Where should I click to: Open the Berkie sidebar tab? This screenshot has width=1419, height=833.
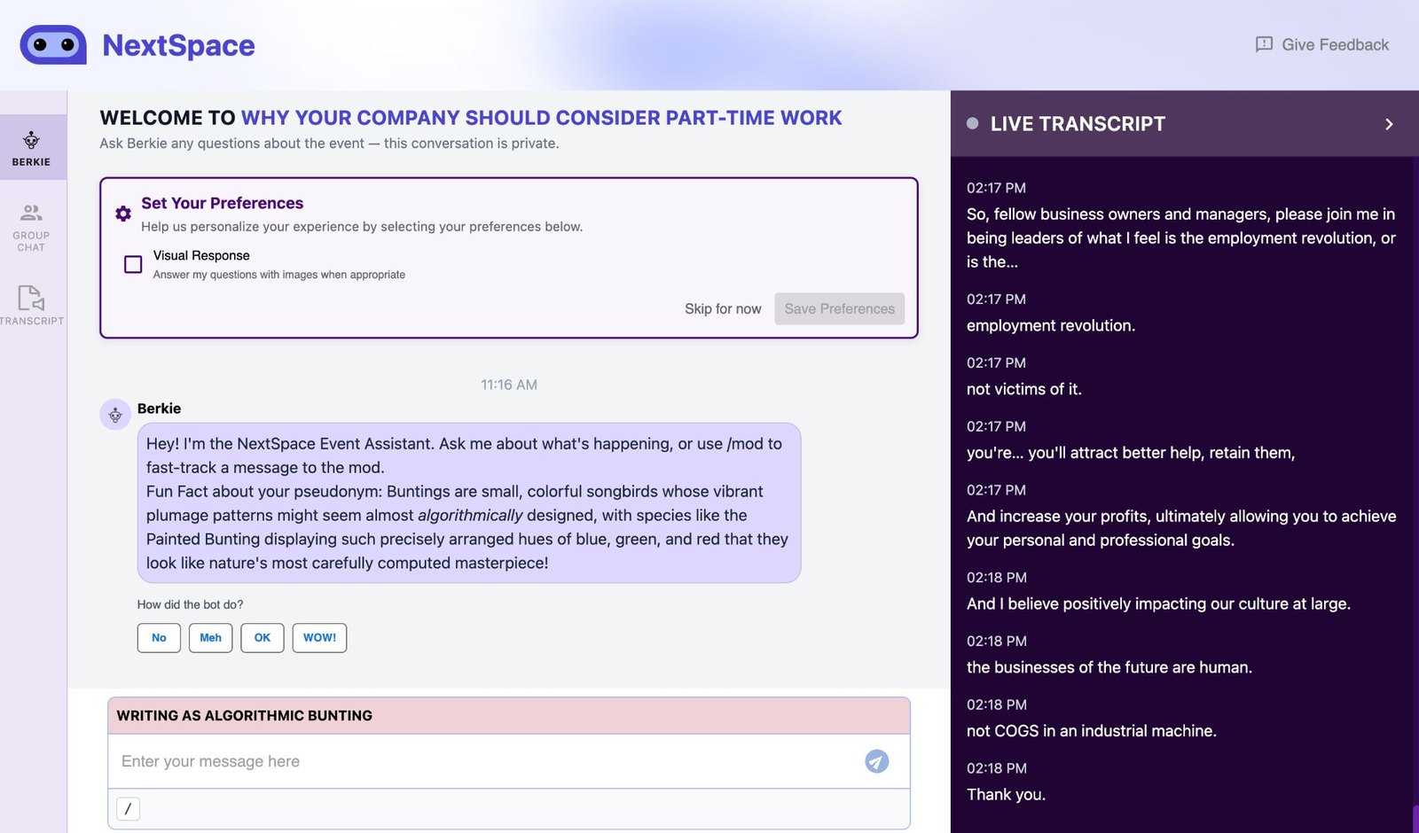32,148
